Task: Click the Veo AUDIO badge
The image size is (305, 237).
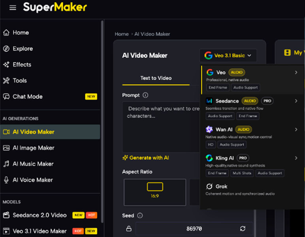Action: coord(237,72)
